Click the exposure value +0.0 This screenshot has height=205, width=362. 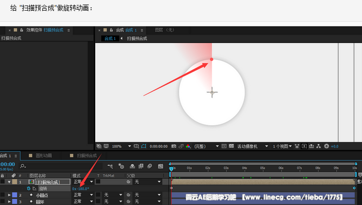pos(334,146)
